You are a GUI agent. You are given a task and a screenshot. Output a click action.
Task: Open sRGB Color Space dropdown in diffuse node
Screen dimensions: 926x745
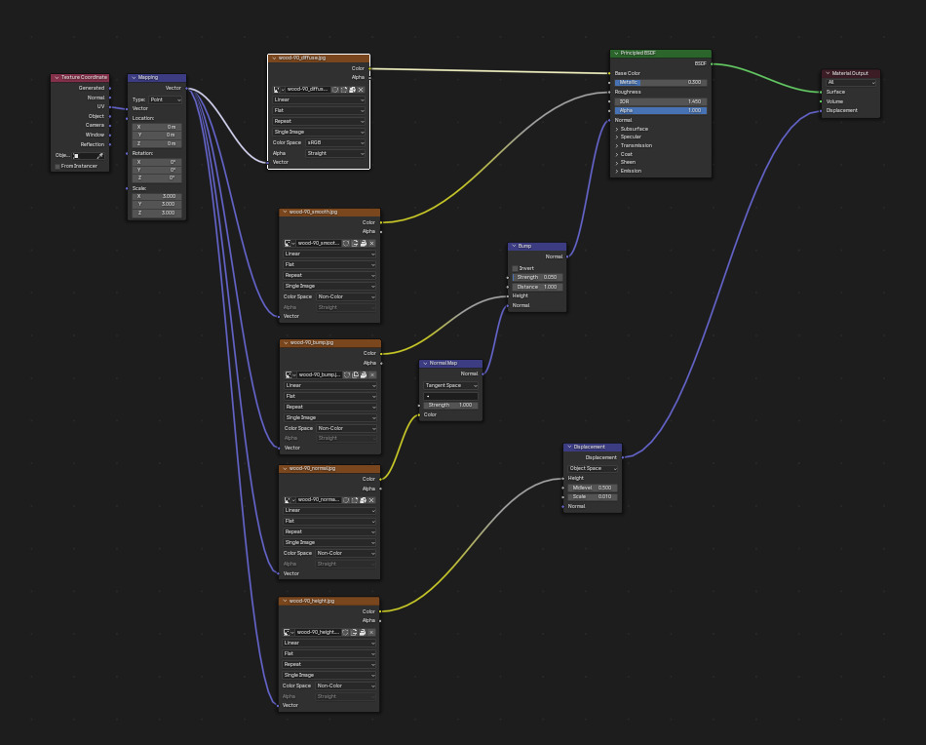coord(335,143)
